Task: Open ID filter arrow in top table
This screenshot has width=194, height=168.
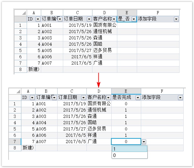Action: [37, 19]
